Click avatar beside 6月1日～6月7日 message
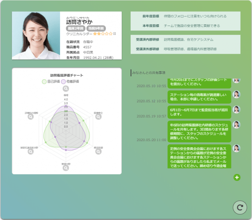 click(236, 109)
